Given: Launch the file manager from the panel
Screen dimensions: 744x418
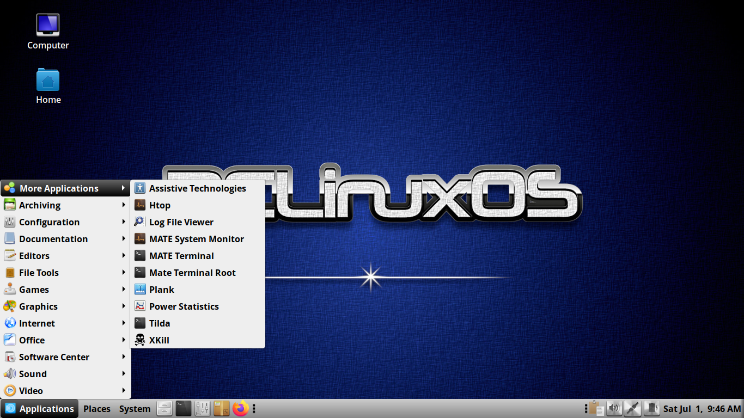Looking at the screenshot, I should pyautogui.click(x=164, y=408).
